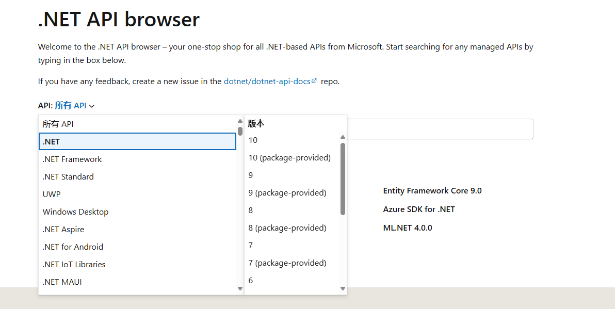The width and height of the screenshot is (615, 309).
Task: Click the API list scrollbar thumb
Action: 240,131
